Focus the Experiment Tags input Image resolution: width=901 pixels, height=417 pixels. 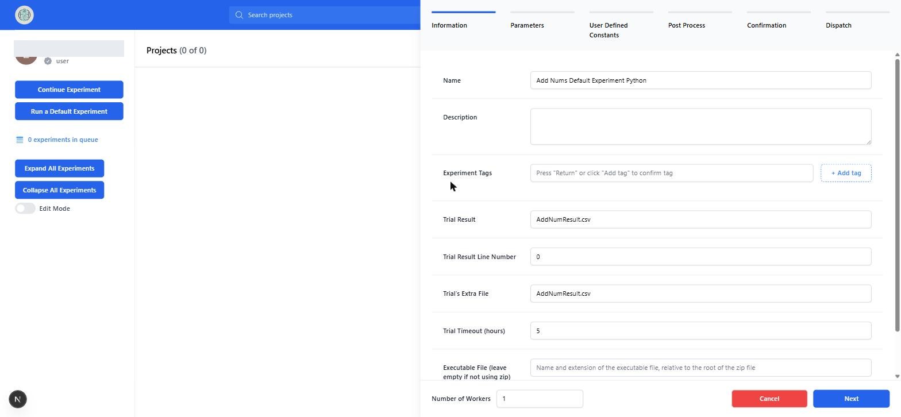tap(671, 173)
